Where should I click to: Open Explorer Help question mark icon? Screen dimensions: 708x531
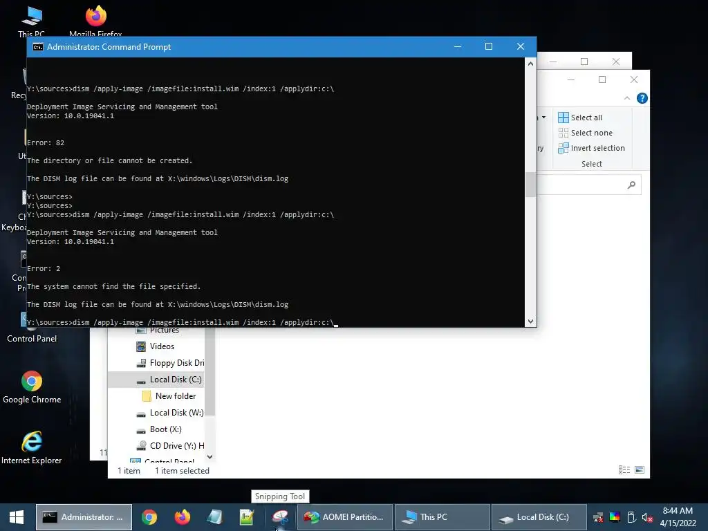click(x=642, y=98)
